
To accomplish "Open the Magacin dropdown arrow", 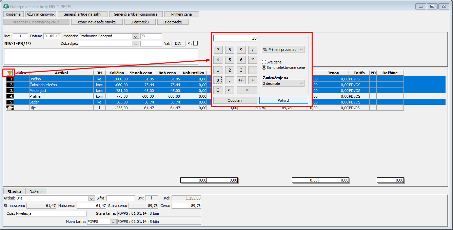I will [x=136, y=36].
